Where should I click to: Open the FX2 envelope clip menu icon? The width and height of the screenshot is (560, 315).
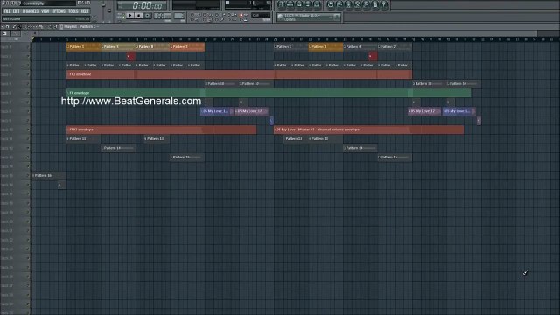click(x=68, y=74)
